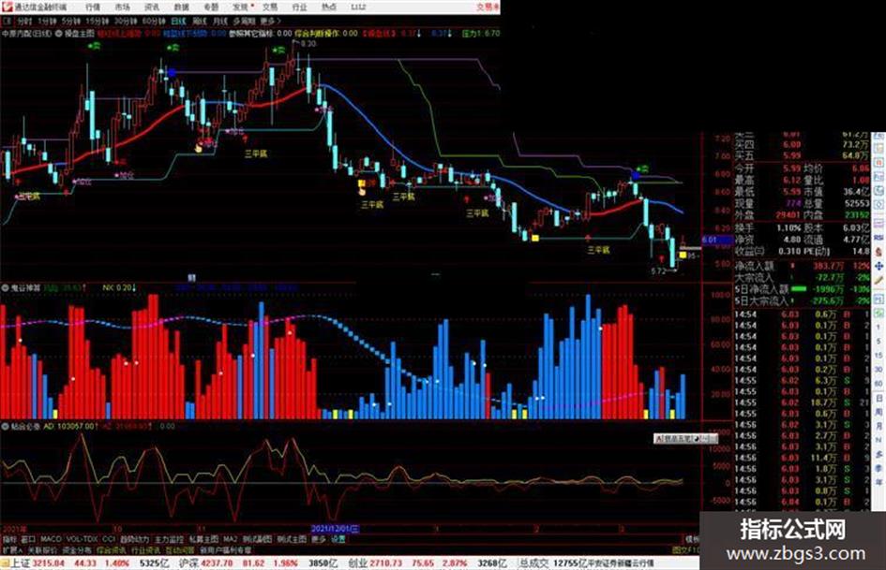Open the 综合资讯 tab
The width and height of the screenshot is (886, 570).
pos(112,549)
